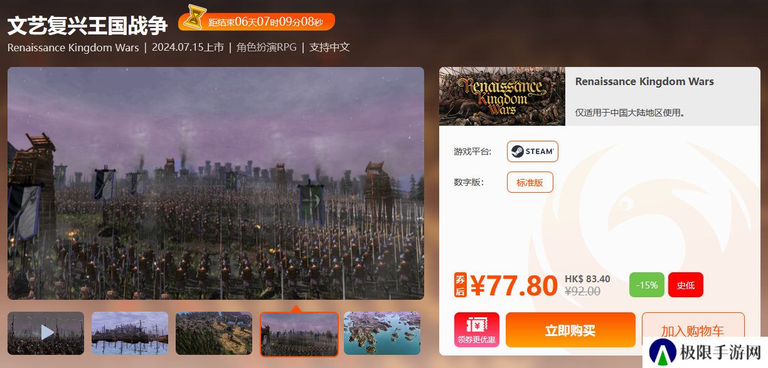Image resolution: width=768 pixels, height=368 pixels.
Task: Add the game with 加入购物车 button
Action: coord(693,330)
